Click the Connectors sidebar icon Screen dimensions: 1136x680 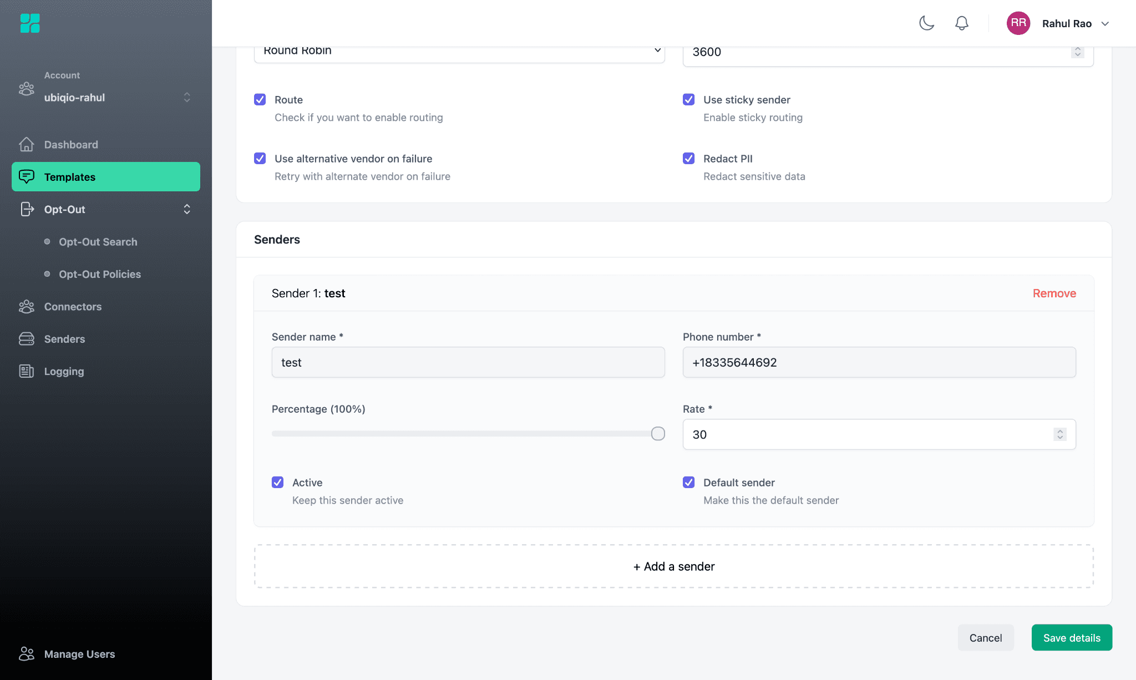(x=26, y=307)
